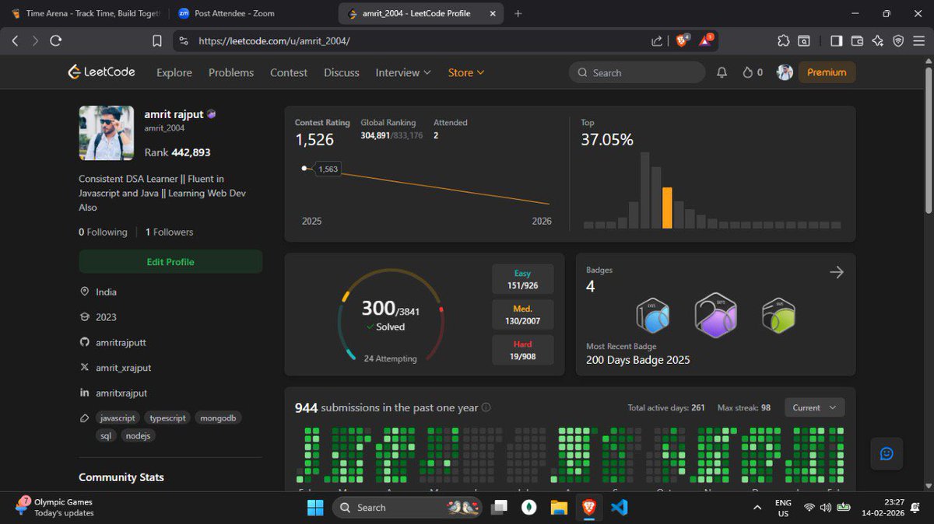Click the page vertical scrollbar
This screenshot has height=524, width=934.
tap(929, 140)
